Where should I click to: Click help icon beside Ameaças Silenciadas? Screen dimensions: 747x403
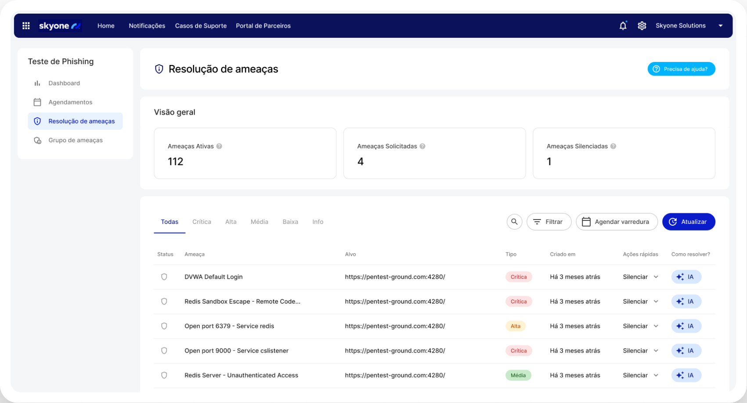[x=613, y=146]
